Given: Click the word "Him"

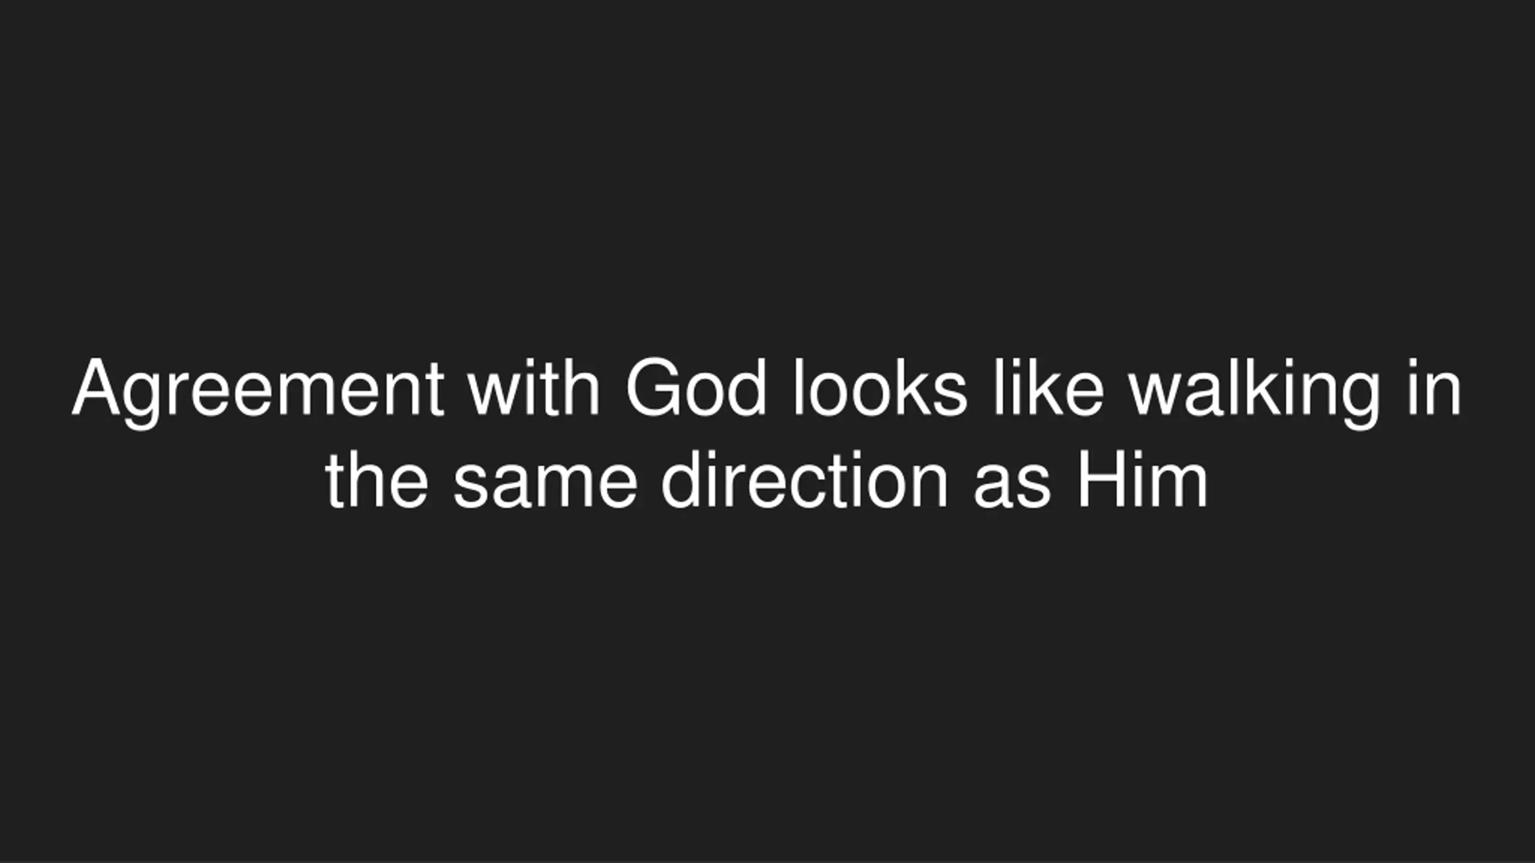Looking at the screenshot, I should pyautogui.click(x=1142, y=480).
